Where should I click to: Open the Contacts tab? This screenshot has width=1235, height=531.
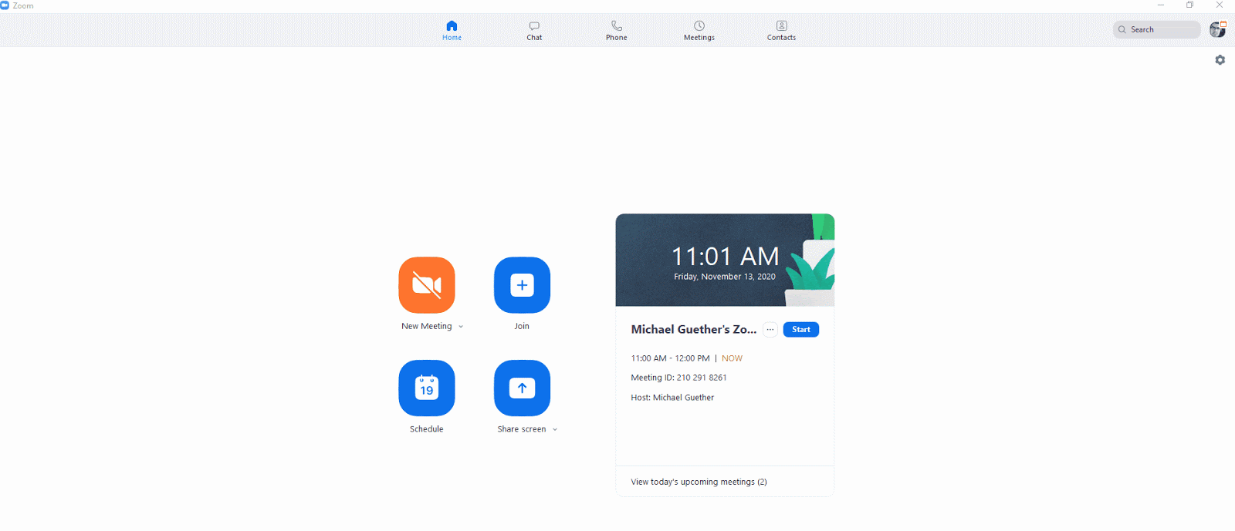click(781, 31)
